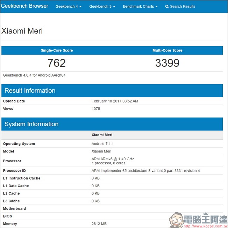
Task: Select the Processor ID description text
Action: (x=145, y=171)
